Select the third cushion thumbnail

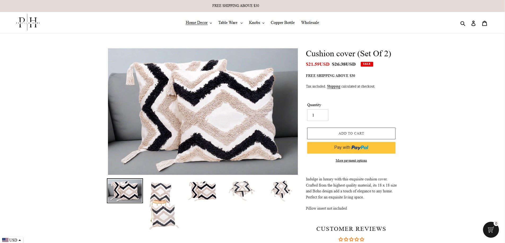(202, 191)
